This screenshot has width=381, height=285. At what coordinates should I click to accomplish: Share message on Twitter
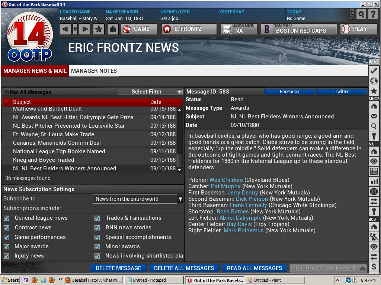pos(342,92)
